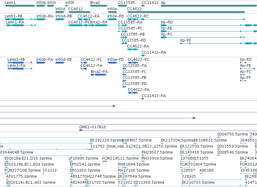Image resolution: width=257 pixels, height=187 pixels.
Task: Click the FGM214G11.5prime EST label
Action: (x=120, y=158)
